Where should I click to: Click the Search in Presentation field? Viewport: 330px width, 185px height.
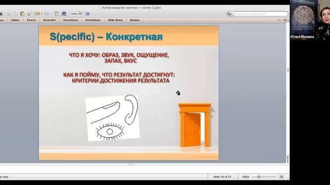click(x=260, y=14)
